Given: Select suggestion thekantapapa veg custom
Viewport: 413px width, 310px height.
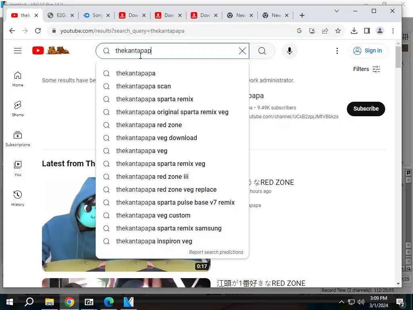Looking at the screenshot, I should (172, 216).
